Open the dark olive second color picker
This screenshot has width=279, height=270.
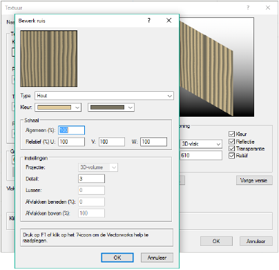click(x=111, y=107)
